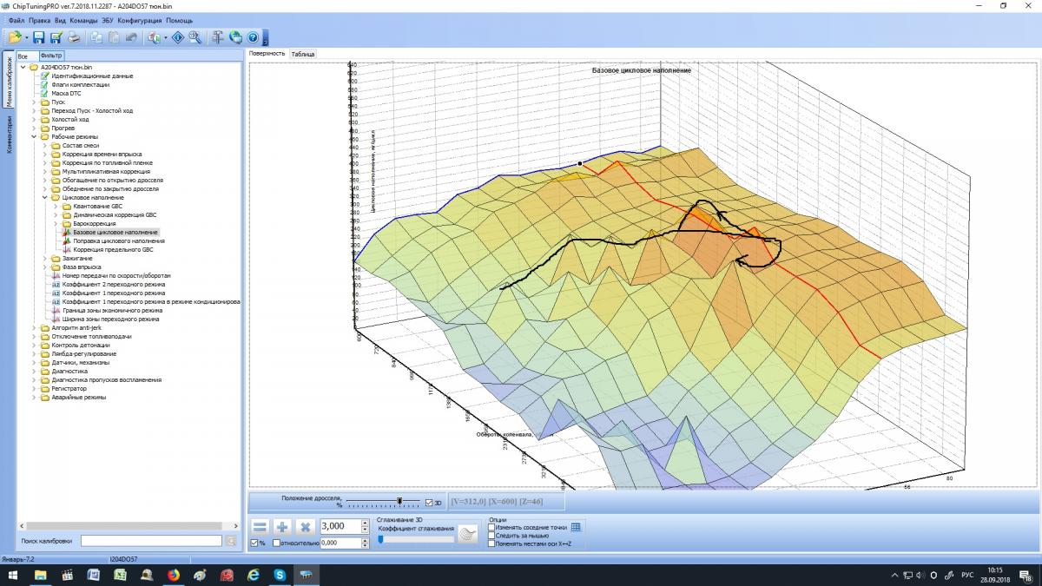Viewport: 1042px width, 586px height.
Task: Open the Команды menu
Action: [84, 20]
